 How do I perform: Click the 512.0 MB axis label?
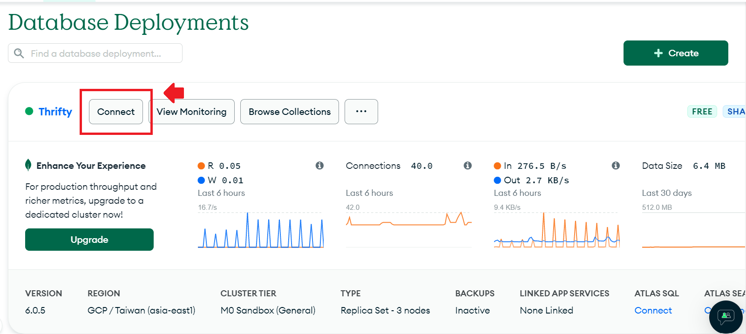point(657,207)
